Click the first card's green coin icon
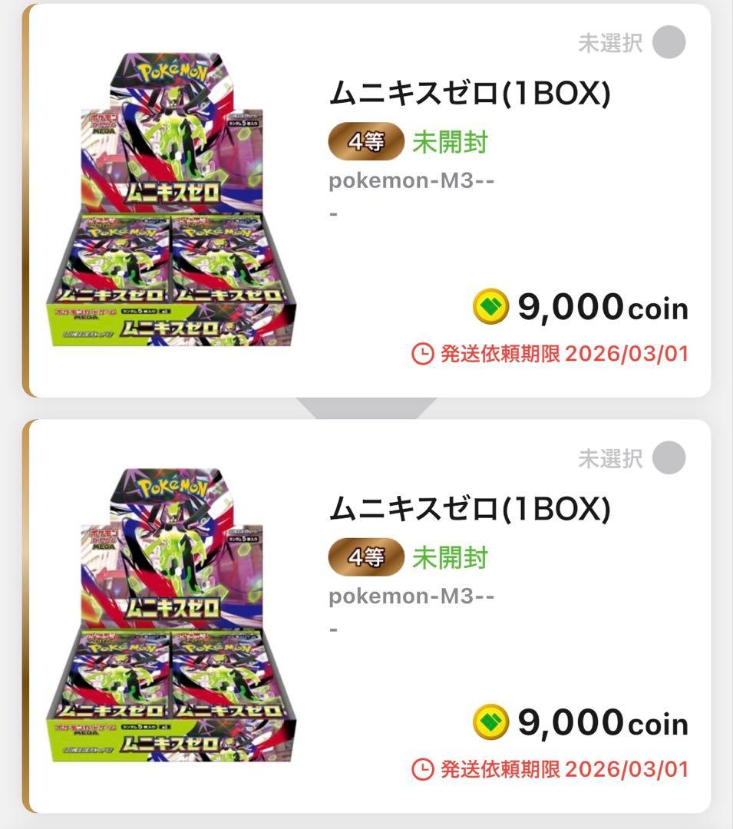 coord(491,308)
